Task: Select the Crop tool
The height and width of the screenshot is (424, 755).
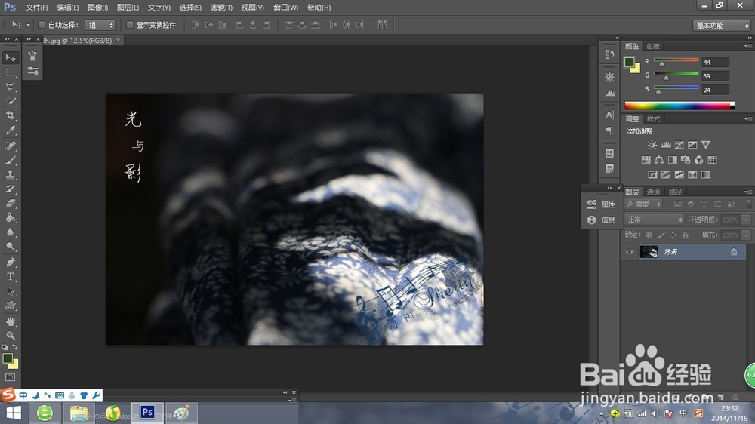Action: click(x=10, y=115)
